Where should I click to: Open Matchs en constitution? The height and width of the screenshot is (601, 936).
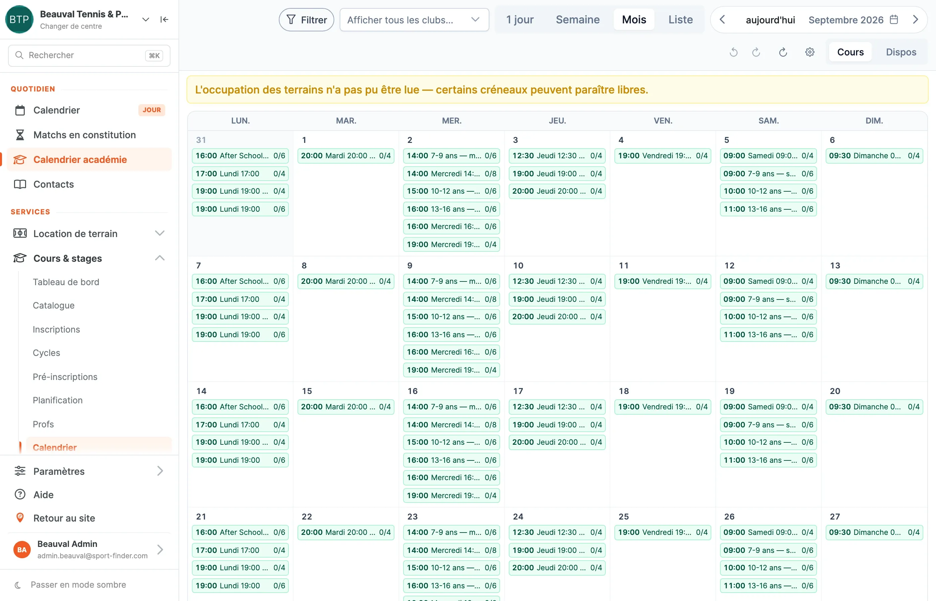[x=89, y=135]
